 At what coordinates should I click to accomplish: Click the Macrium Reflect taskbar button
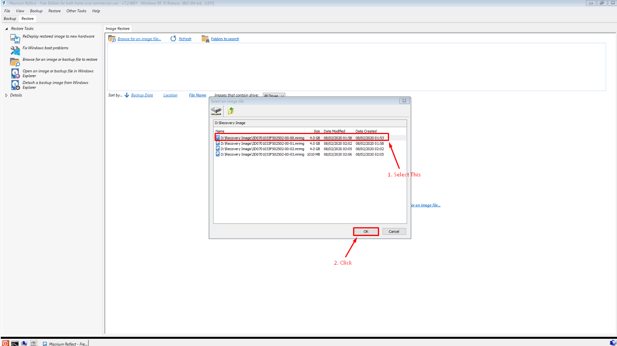click(65, 344)
